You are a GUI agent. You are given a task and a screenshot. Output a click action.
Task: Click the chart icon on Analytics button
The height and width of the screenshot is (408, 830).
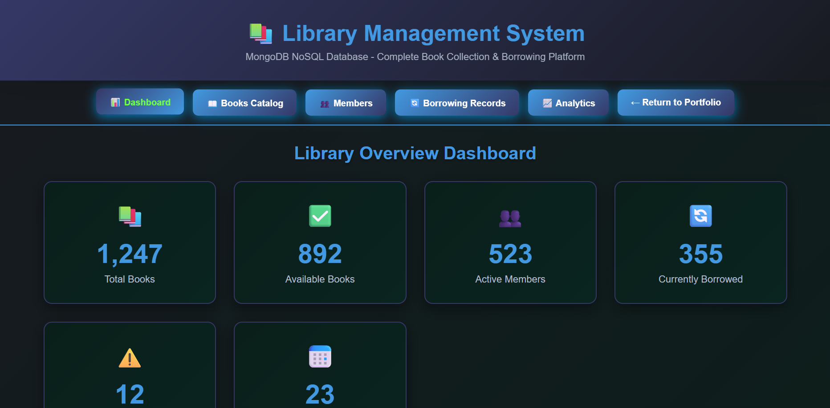point(547,103)
